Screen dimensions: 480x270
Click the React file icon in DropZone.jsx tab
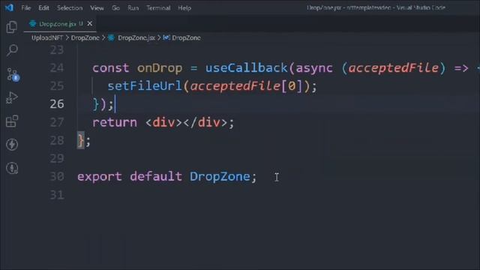pyautogui.click(x=33, y=23)
